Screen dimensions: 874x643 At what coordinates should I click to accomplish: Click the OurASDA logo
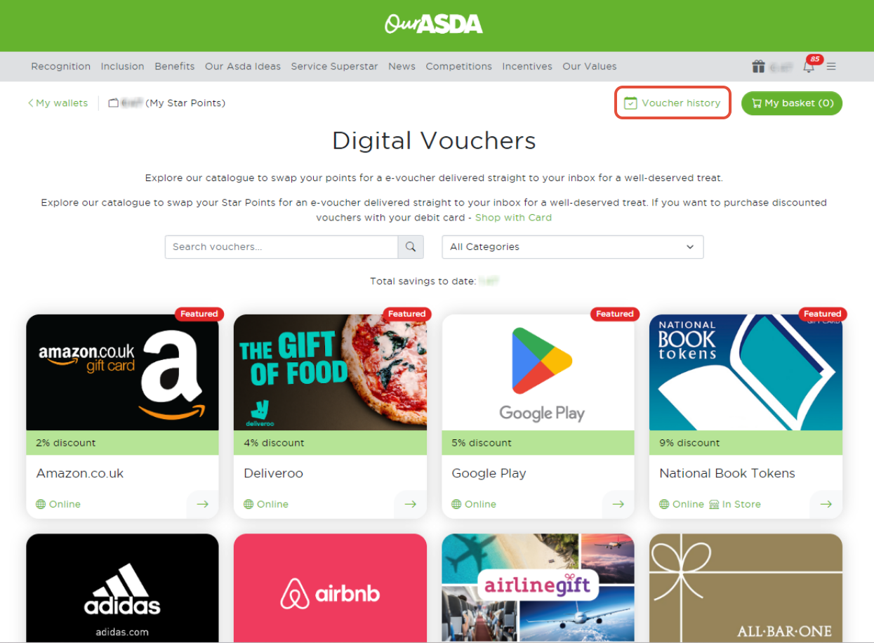pos(434,25)
